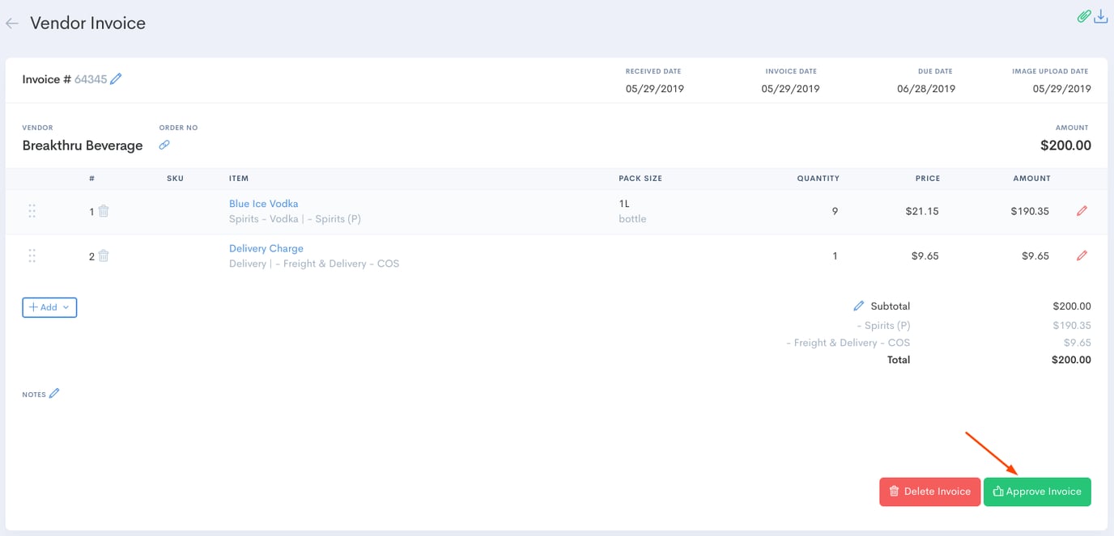Edit the Blue Ice Vodka row pencil icon
The image size is (1114, 536).
coord(1082,210)
